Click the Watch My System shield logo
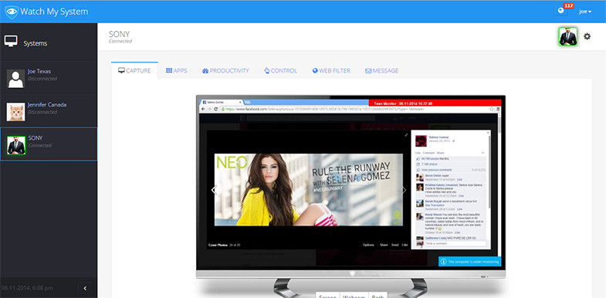This screenshot has width=606, height=298. tap(12, 12)
